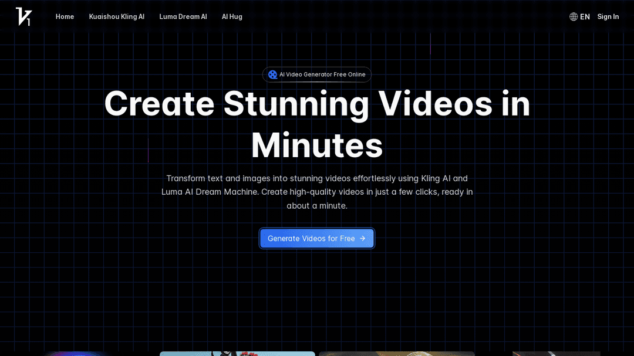Screen dimensions: 634x356
Task: Click the word Minutes in the headline
Action: [317, 145]
